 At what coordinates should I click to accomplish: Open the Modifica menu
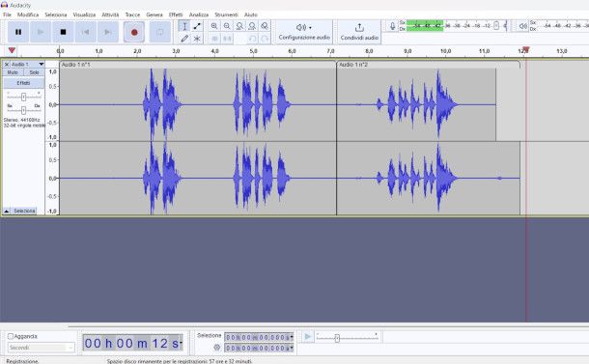coord(28,14)
